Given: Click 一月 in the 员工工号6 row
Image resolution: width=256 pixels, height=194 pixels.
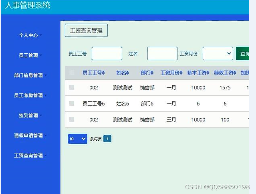Looking at the screenshot, I should [x=171, y=103].
